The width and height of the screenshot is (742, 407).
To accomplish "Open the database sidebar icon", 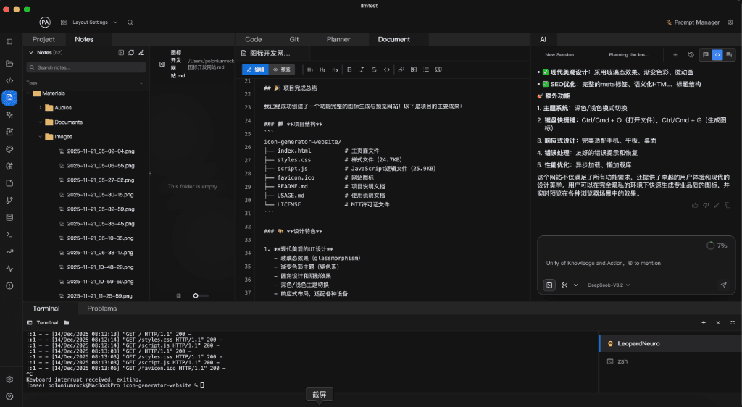I will [9, 217].
